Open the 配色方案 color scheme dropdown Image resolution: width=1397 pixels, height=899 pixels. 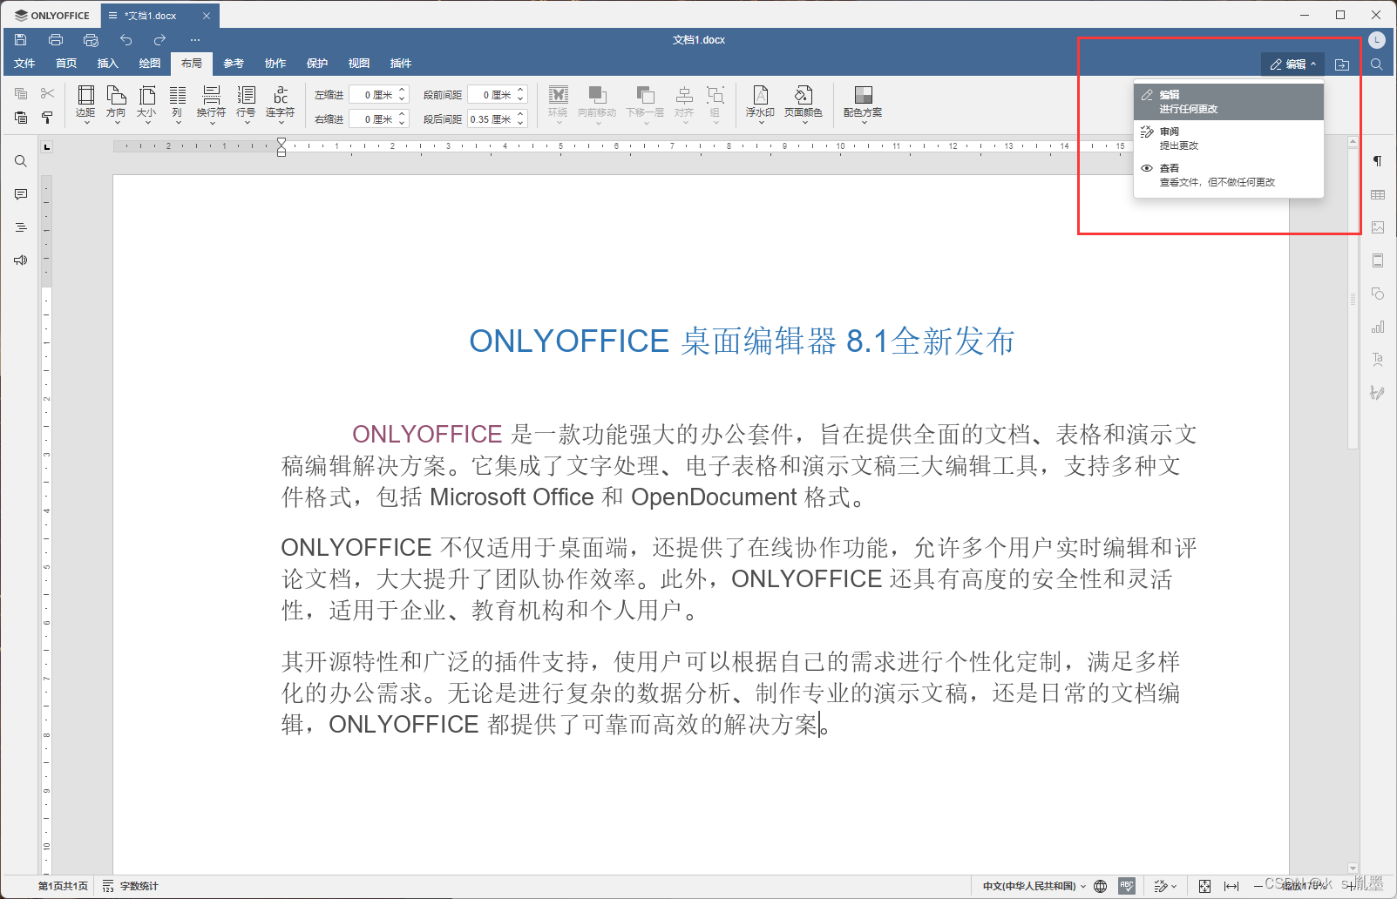click(863, 105)
